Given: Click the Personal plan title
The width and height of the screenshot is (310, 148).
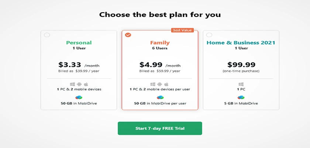Looking at the screenshot, I should (x=79, y=43).
